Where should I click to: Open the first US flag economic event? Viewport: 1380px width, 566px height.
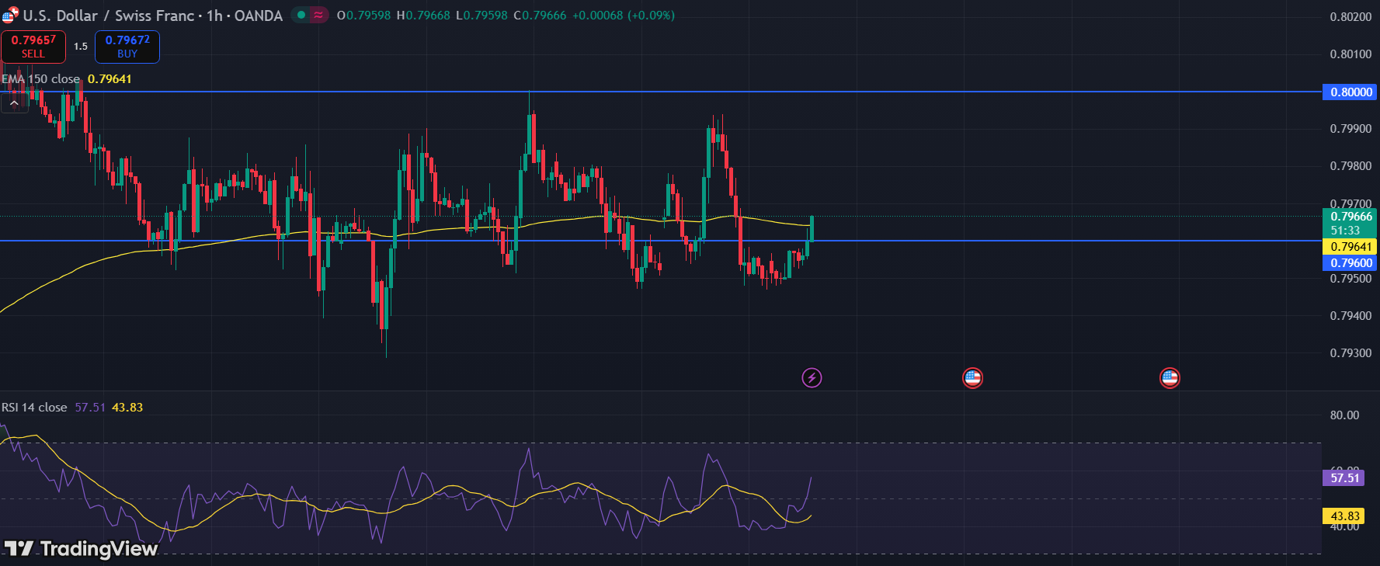(972, 378)
